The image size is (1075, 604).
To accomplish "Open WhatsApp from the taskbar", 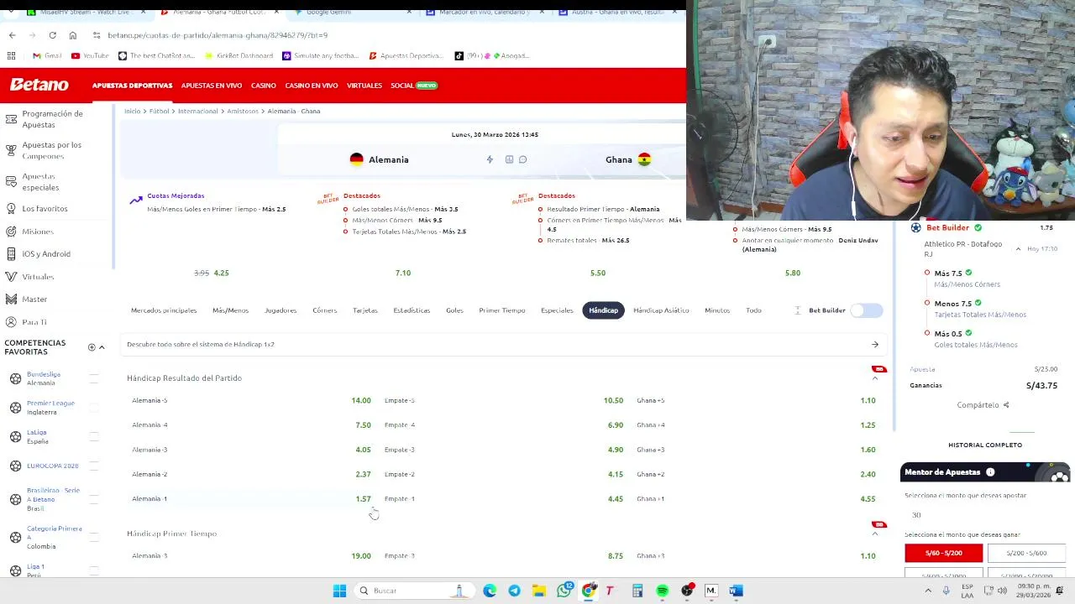I will click(x=564, y=591).
